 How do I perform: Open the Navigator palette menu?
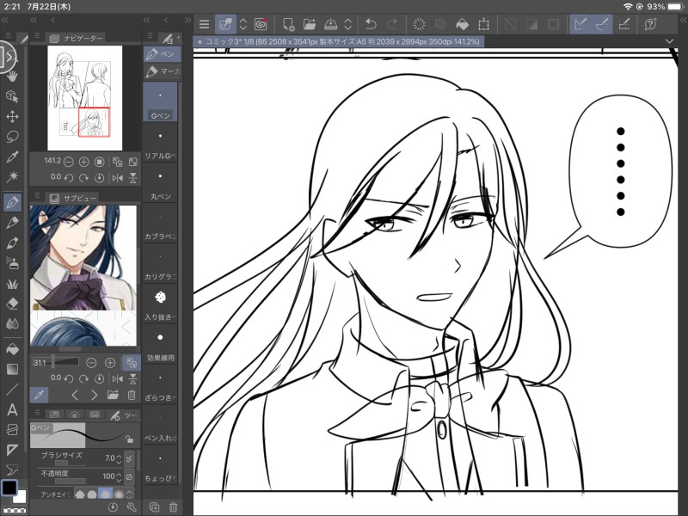point(37,35)
